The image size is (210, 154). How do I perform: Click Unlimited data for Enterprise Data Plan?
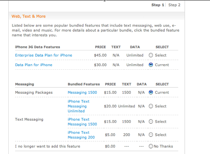pyautogui.click(x=135, y=55)
